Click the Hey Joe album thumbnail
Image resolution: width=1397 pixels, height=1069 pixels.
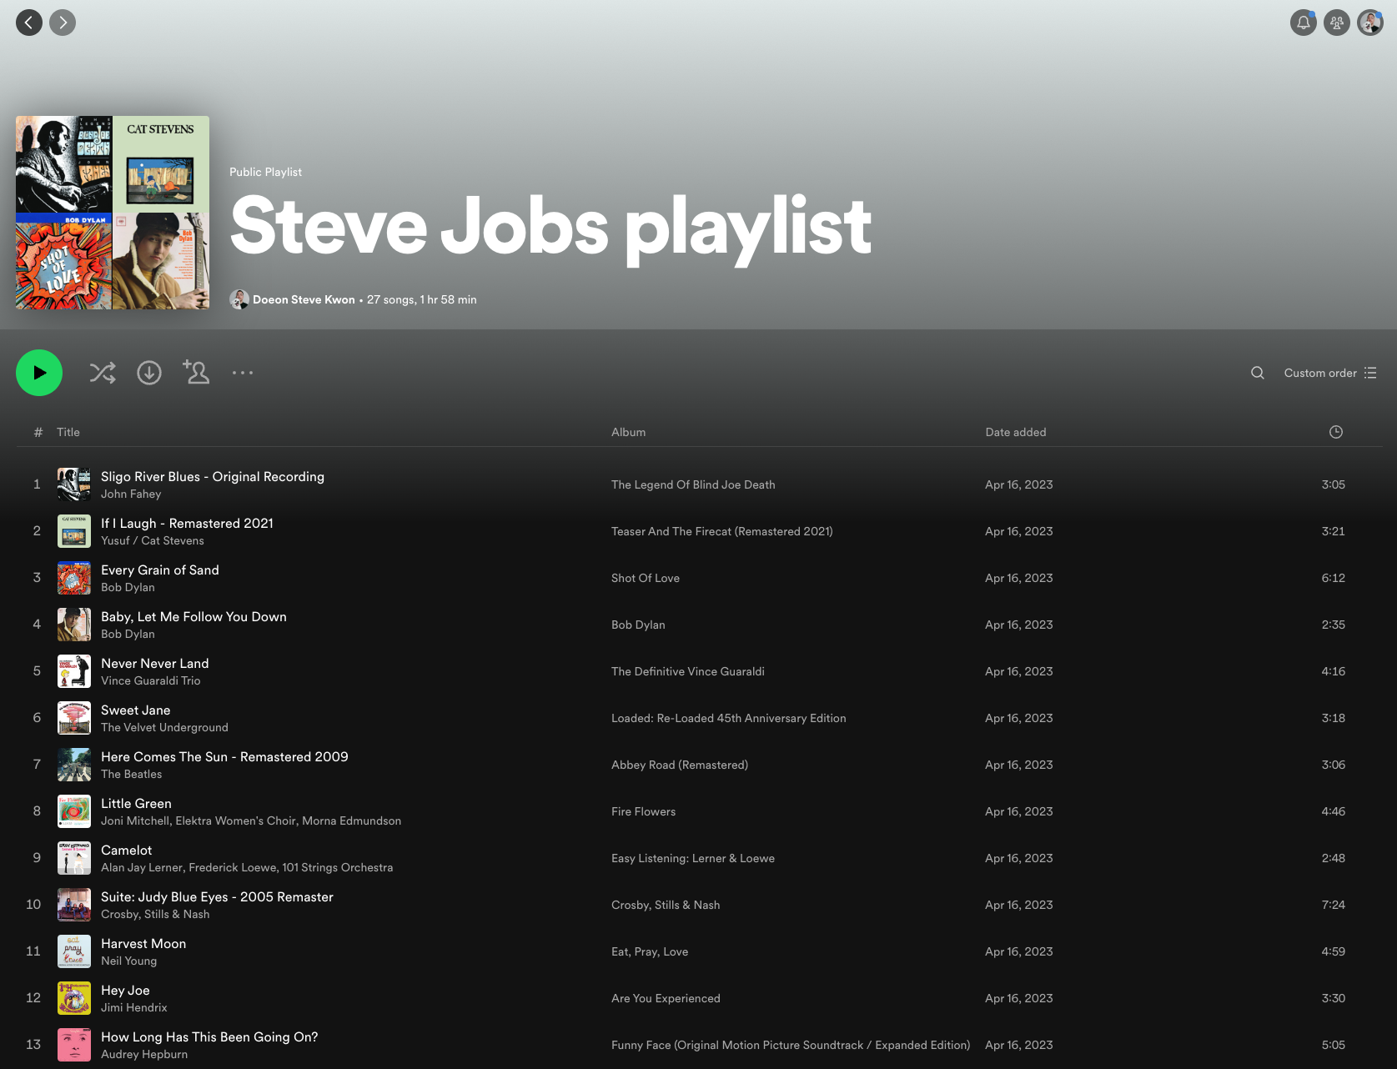pos(74,998)
